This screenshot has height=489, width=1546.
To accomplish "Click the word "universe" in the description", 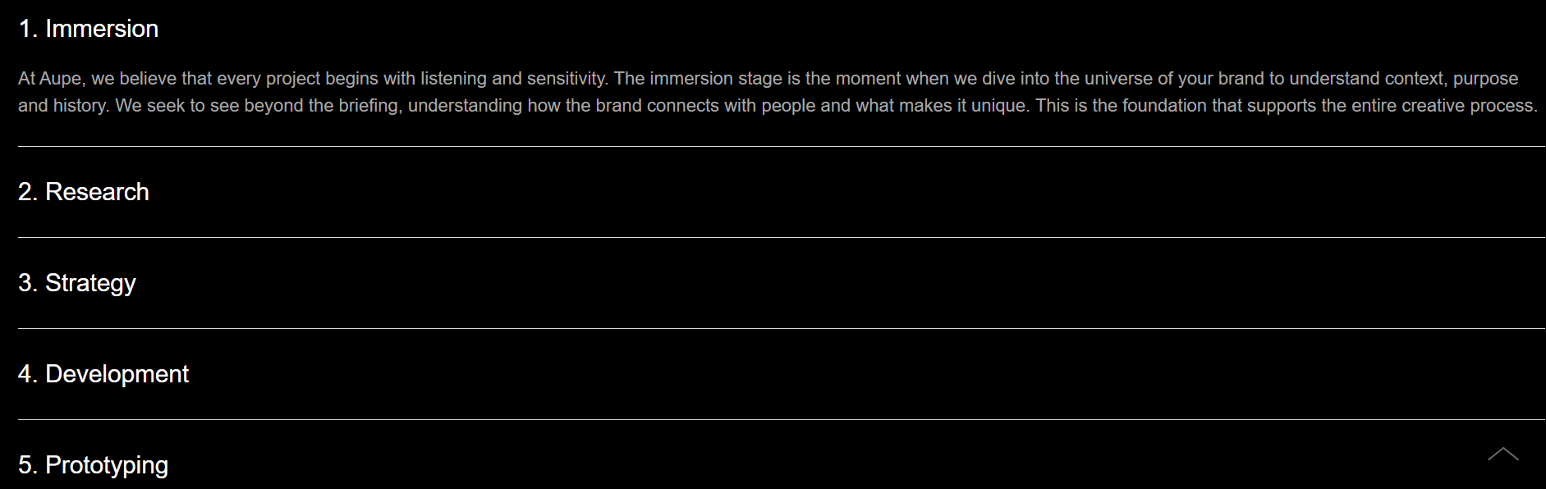I will (1117, 79).
